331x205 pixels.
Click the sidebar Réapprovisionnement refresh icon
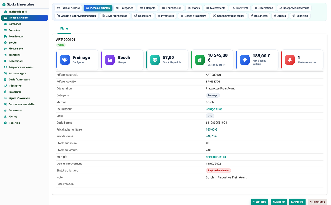tap(5, 67)
